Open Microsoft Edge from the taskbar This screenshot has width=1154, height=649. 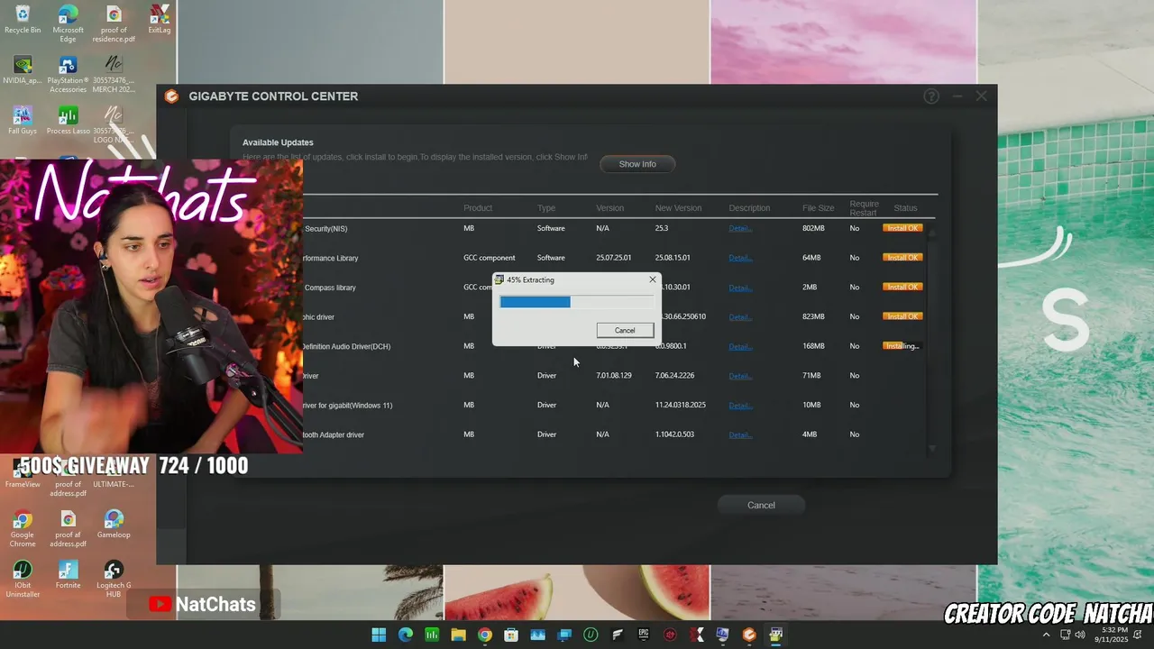[406, 635]
